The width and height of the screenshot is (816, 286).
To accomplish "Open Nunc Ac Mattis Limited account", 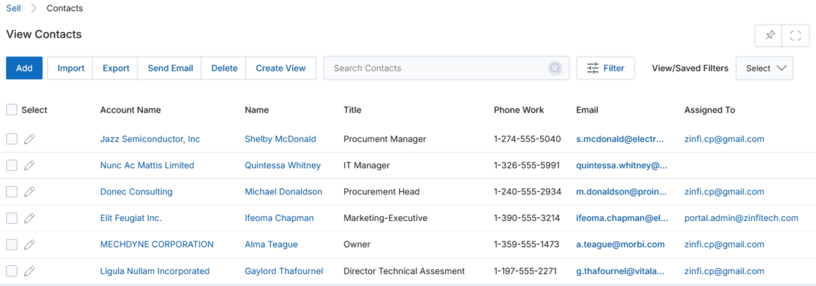I will 147,165.
